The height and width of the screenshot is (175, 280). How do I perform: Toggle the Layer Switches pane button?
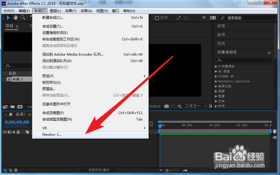click(x=5, y=170)
